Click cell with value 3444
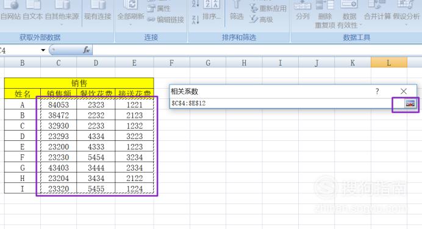This screenshot has width=422, height=229. click(x=96, y=168)
